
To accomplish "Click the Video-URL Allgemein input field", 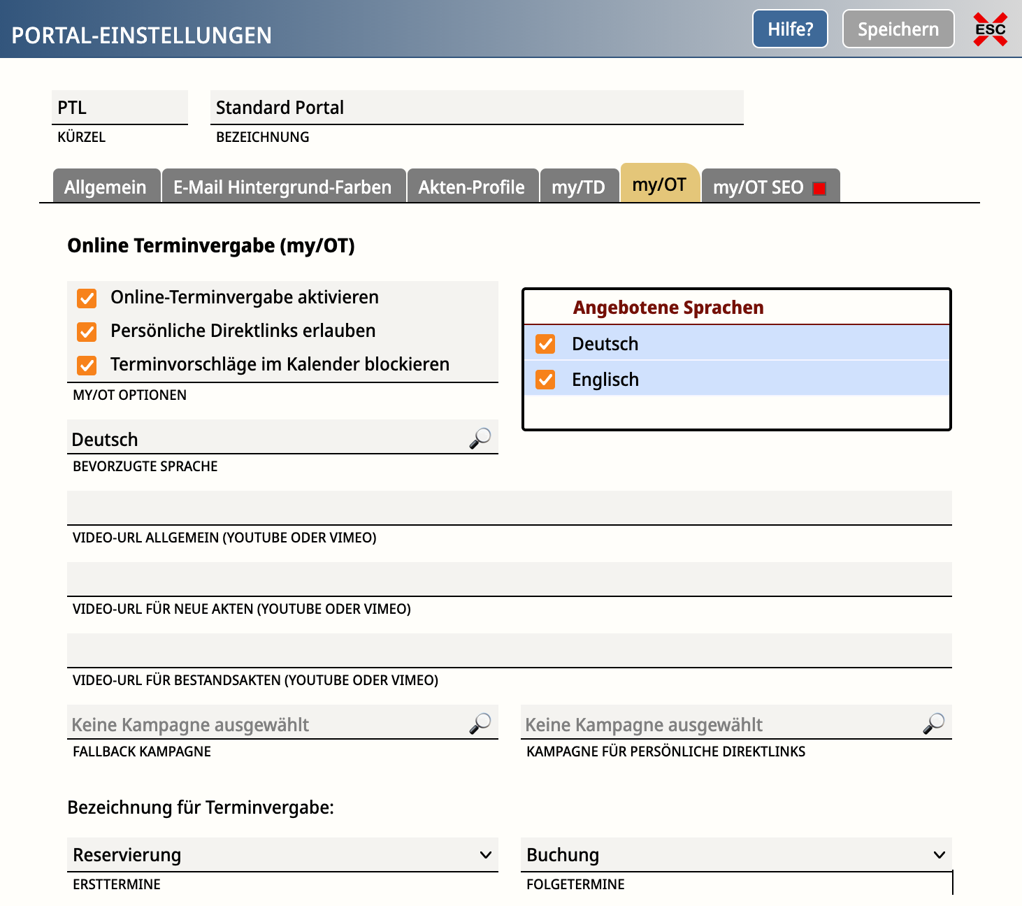I will tap(509, 508).
